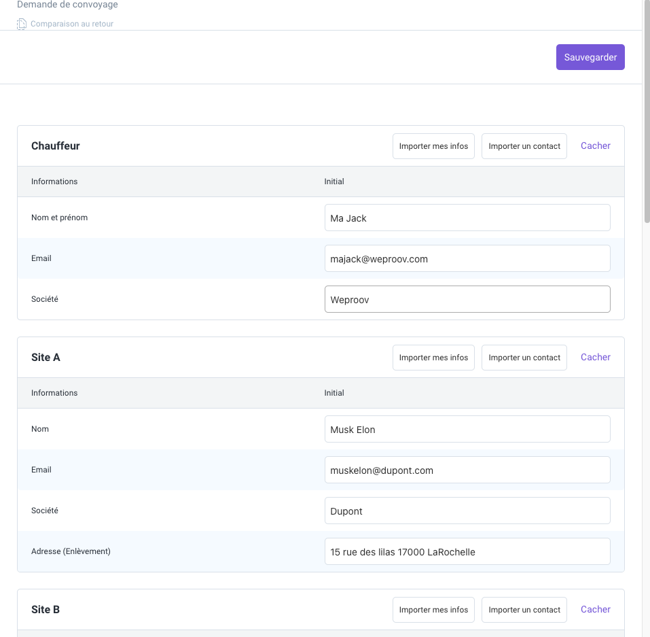Click the Site A Nom field
The height and width of the screenshot is (637, 650).
[467, 430]
